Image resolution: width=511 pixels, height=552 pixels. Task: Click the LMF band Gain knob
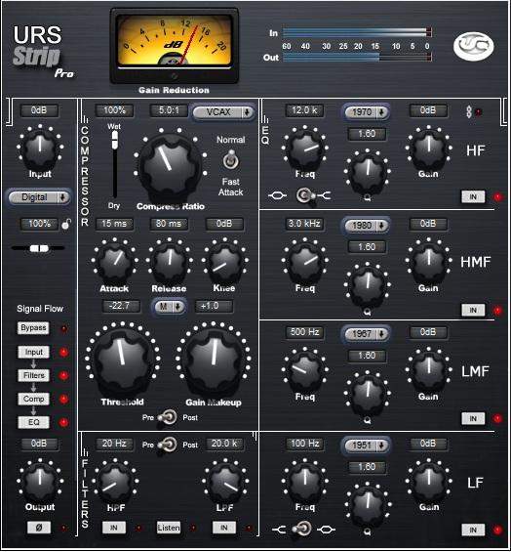pos(428,370)
